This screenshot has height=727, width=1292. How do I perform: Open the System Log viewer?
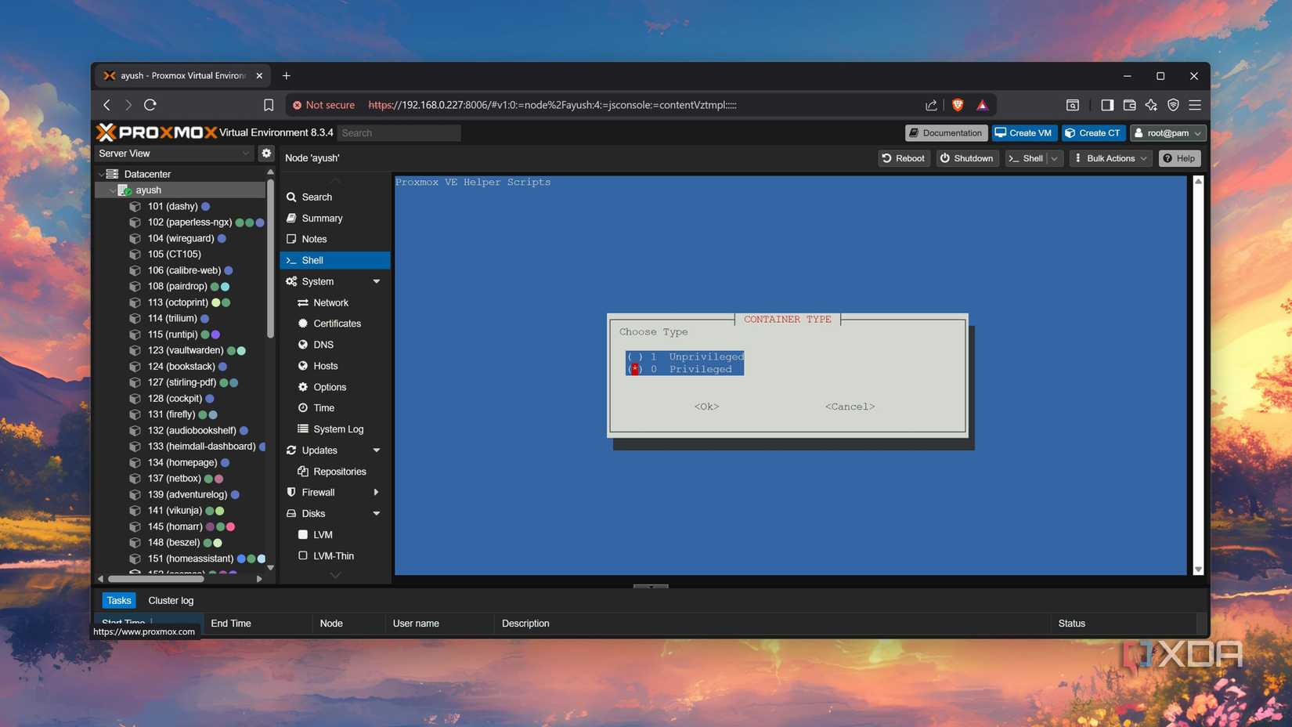[x=337, y=429]
